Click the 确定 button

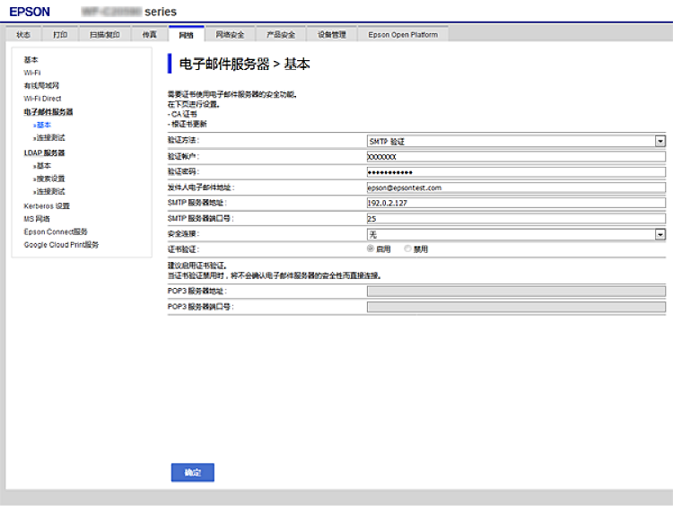click(193, 473)
